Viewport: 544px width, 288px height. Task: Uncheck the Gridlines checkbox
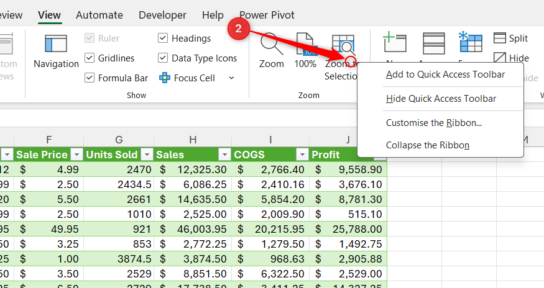click(90, 58)
